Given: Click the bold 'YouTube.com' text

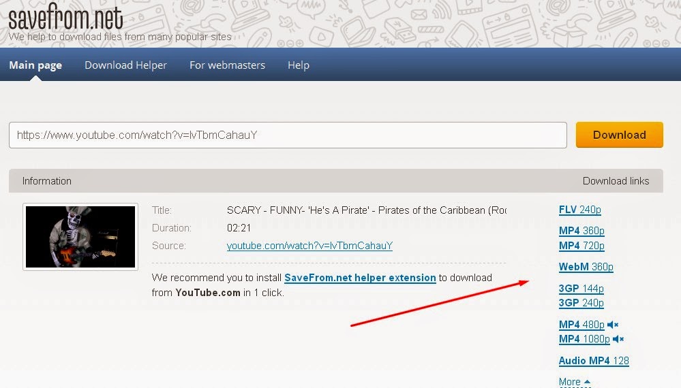Looking at the screenshot, I should pos(208,293).
